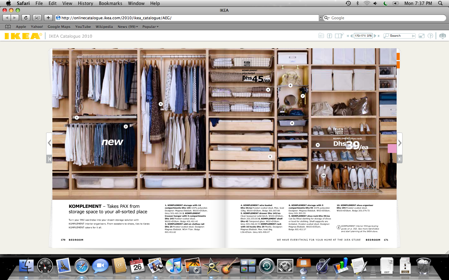
Task: Click hotspot 3 on clothes rail
Action: [161, 104]
